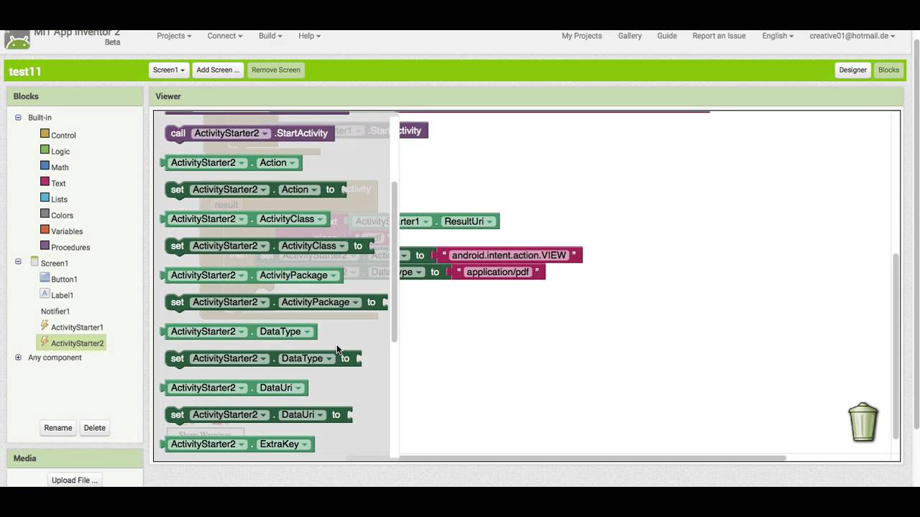Switch to the Blocks view
This screenshot has width=920, height=517.
tap(888, 70)
